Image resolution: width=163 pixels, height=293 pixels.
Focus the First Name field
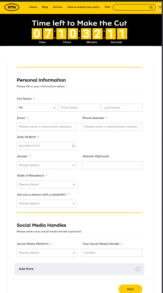(79, 108)
